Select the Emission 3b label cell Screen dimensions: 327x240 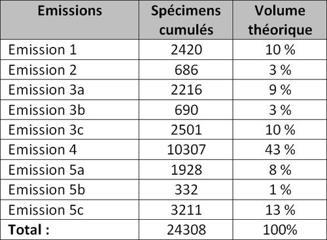[x=69, y=110]
